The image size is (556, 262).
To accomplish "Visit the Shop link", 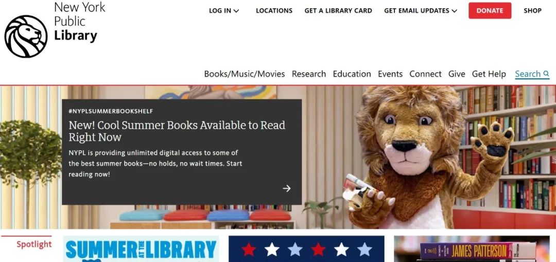I will tap(533, 11).
